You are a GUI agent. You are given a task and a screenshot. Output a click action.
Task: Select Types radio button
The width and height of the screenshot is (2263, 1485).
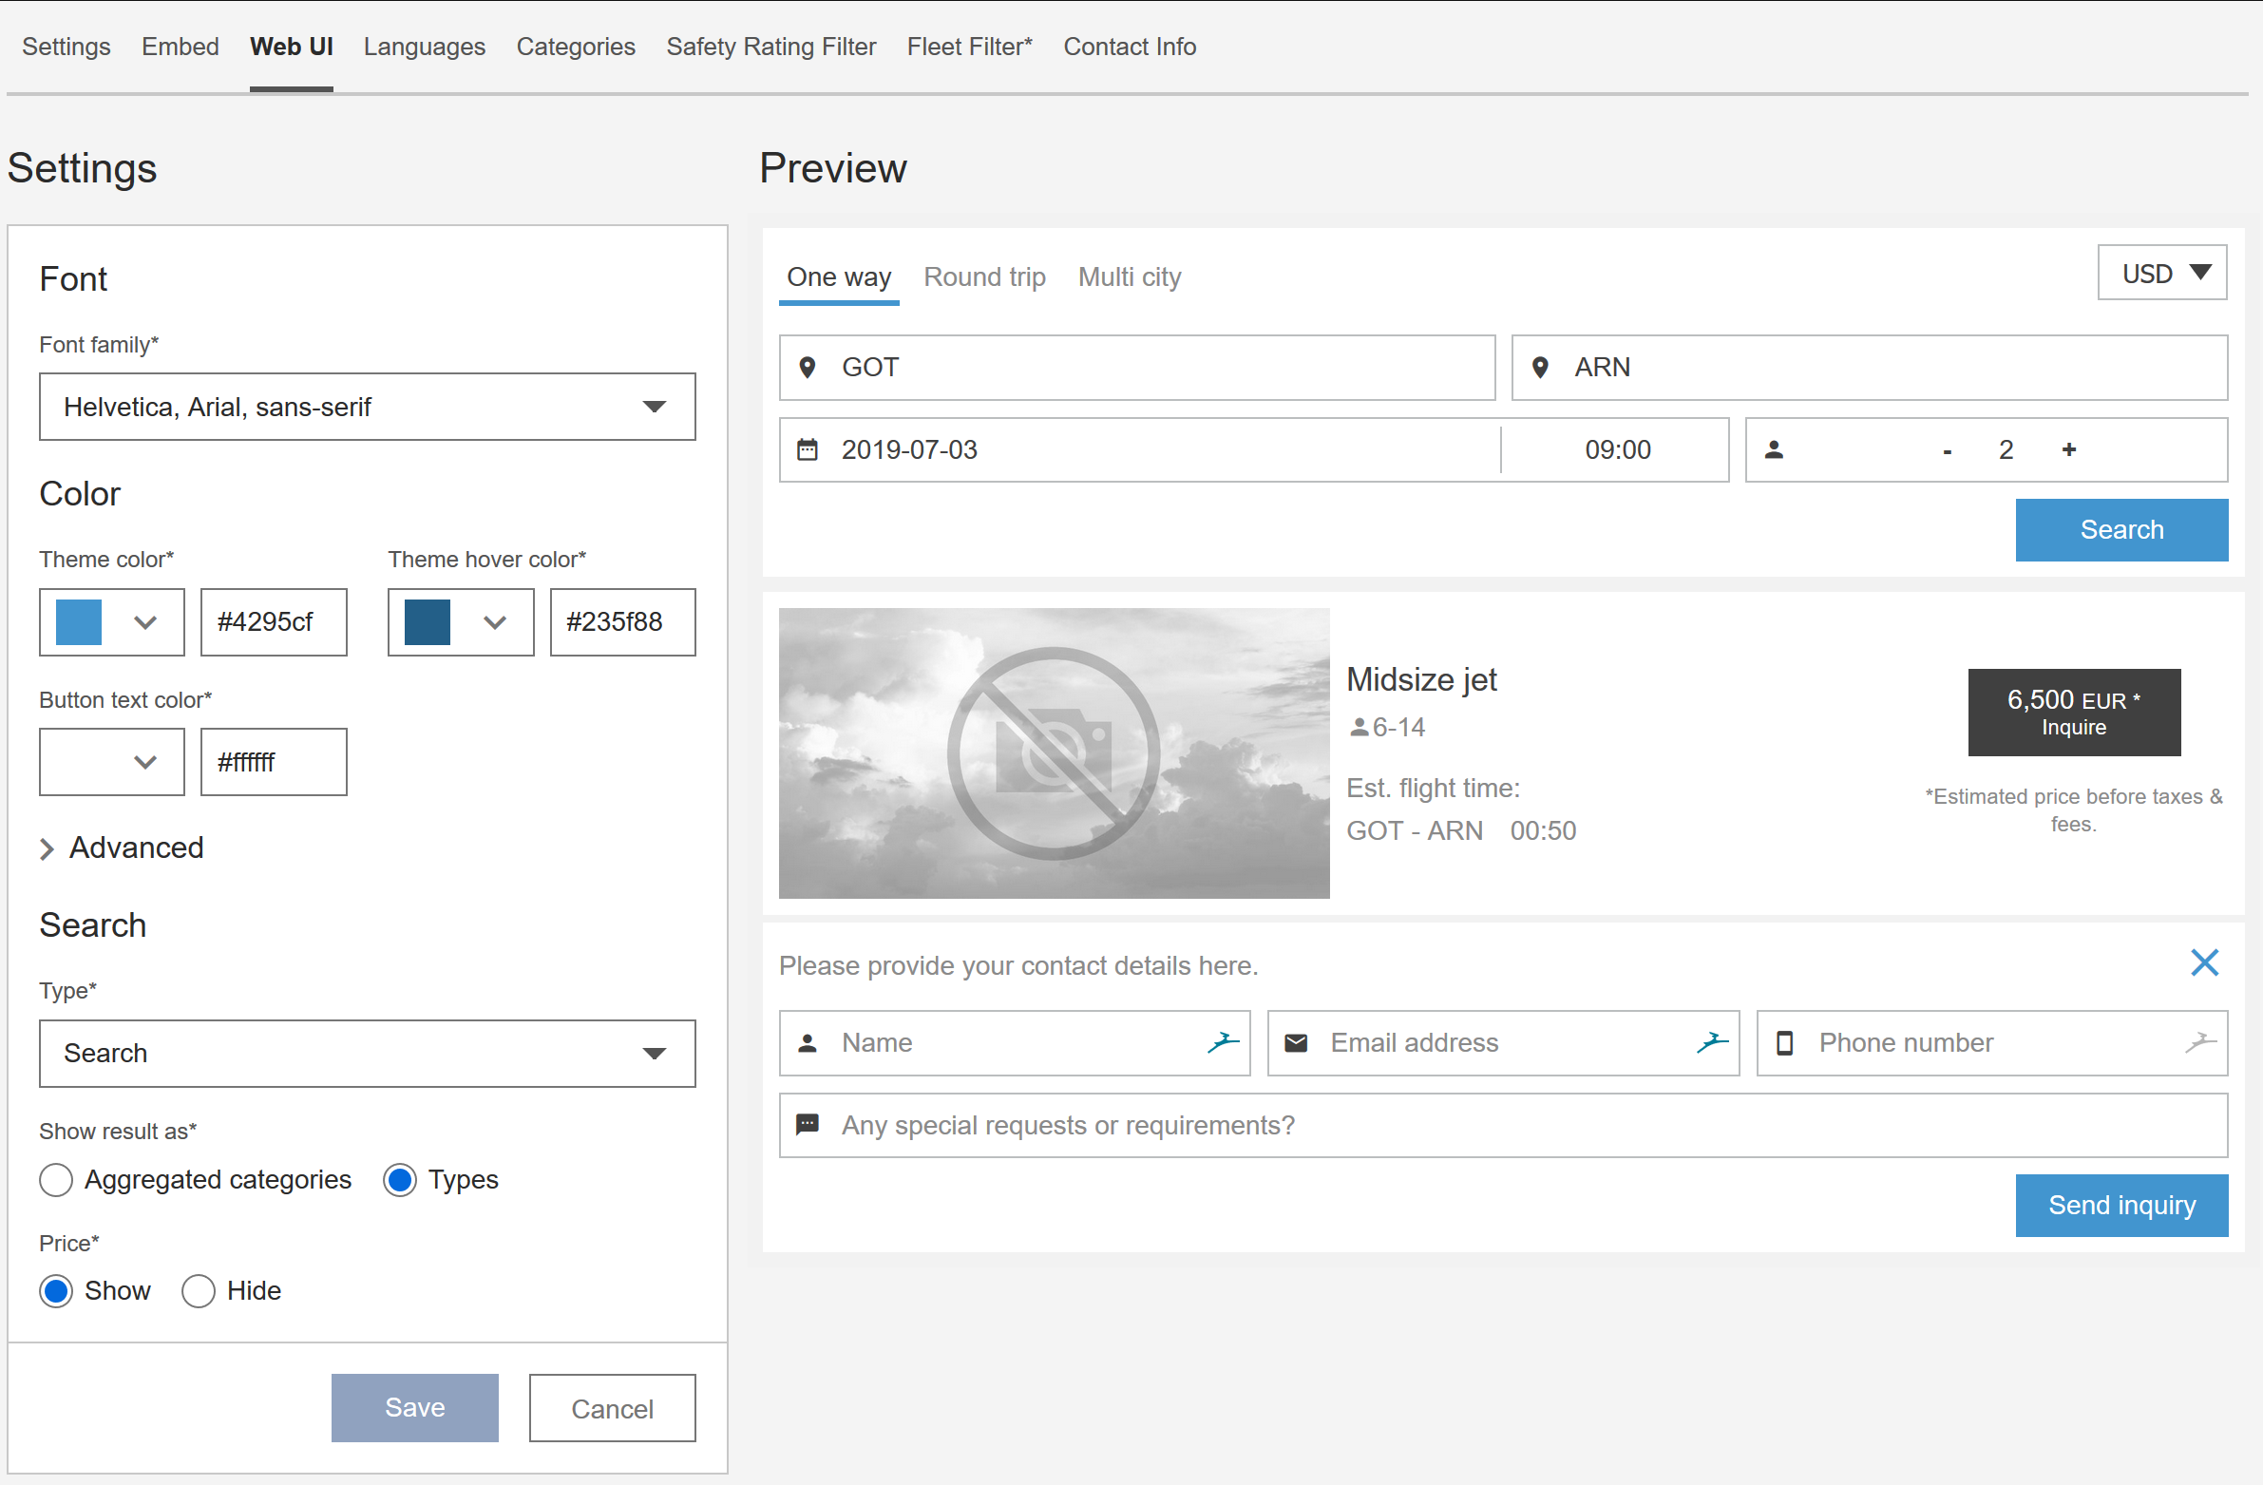coord(399,1180)
